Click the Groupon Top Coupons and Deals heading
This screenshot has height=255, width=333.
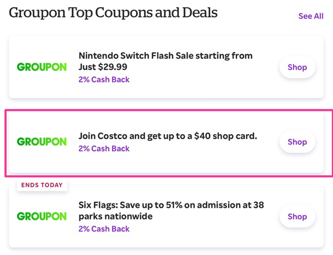(113, 12)
